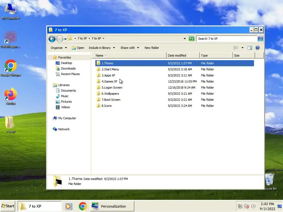
Task: Click the Change your view icon
Action: 235,48
